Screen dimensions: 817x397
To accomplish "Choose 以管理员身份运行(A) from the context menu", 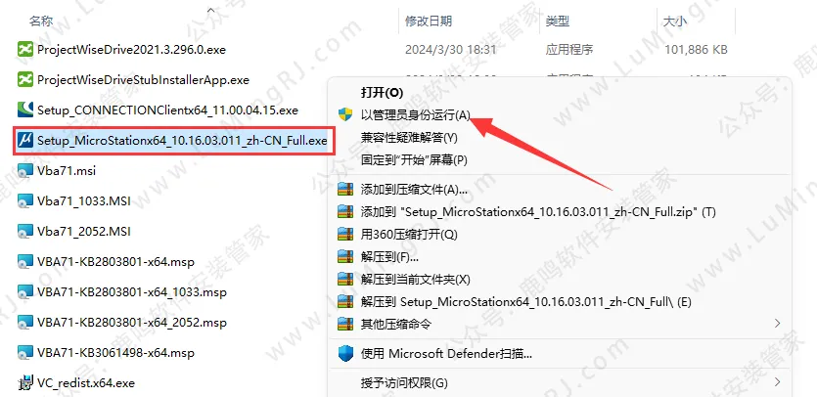I will [x=415, y=115].
